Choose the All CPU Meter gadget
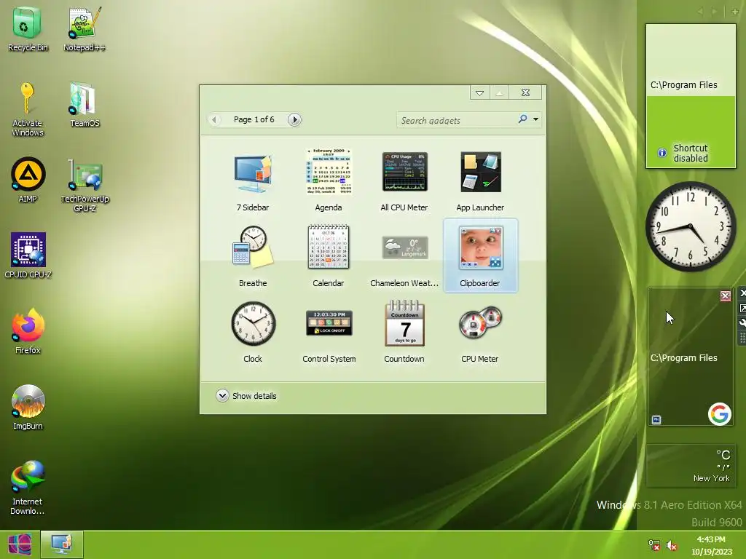This screenshot has height=559, width=746. (404, 181)
